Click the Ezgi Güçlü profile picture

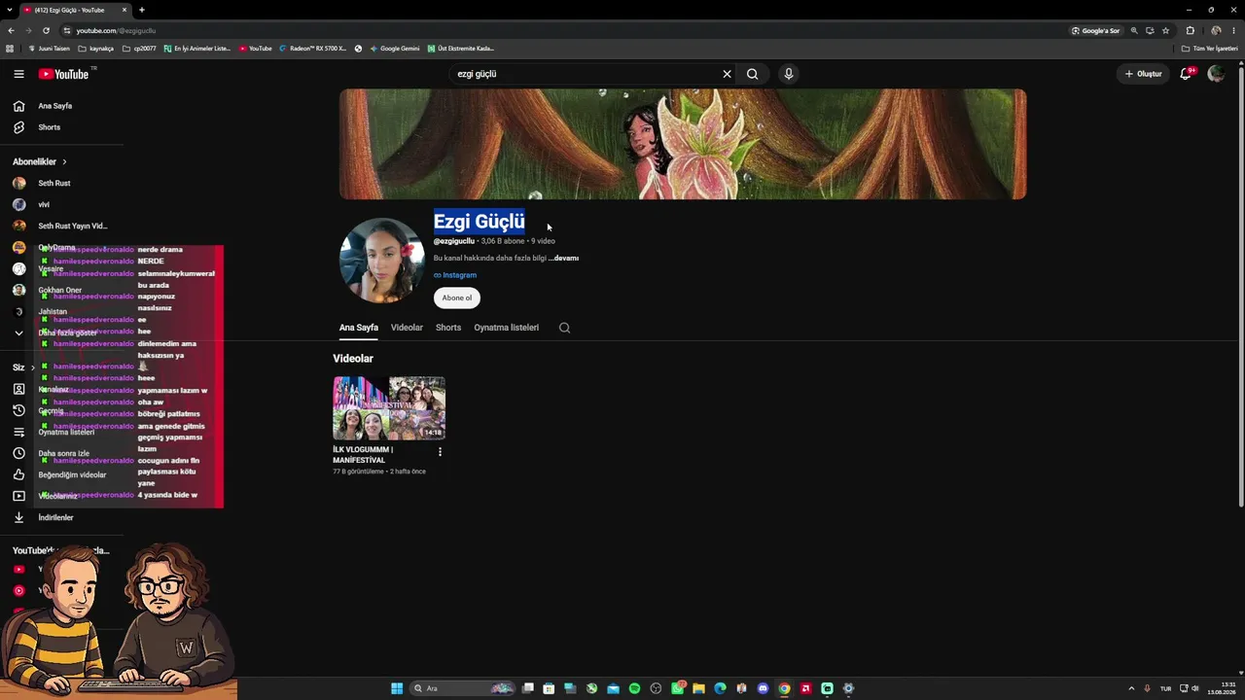(x=381, y=261)
